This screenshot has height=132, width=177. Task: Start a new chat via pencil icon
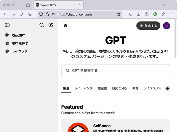point(51,25)
